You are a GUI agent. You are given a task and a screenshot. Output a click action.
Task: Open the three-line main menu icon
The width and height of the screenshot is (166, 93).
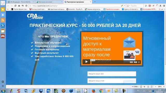164,6
